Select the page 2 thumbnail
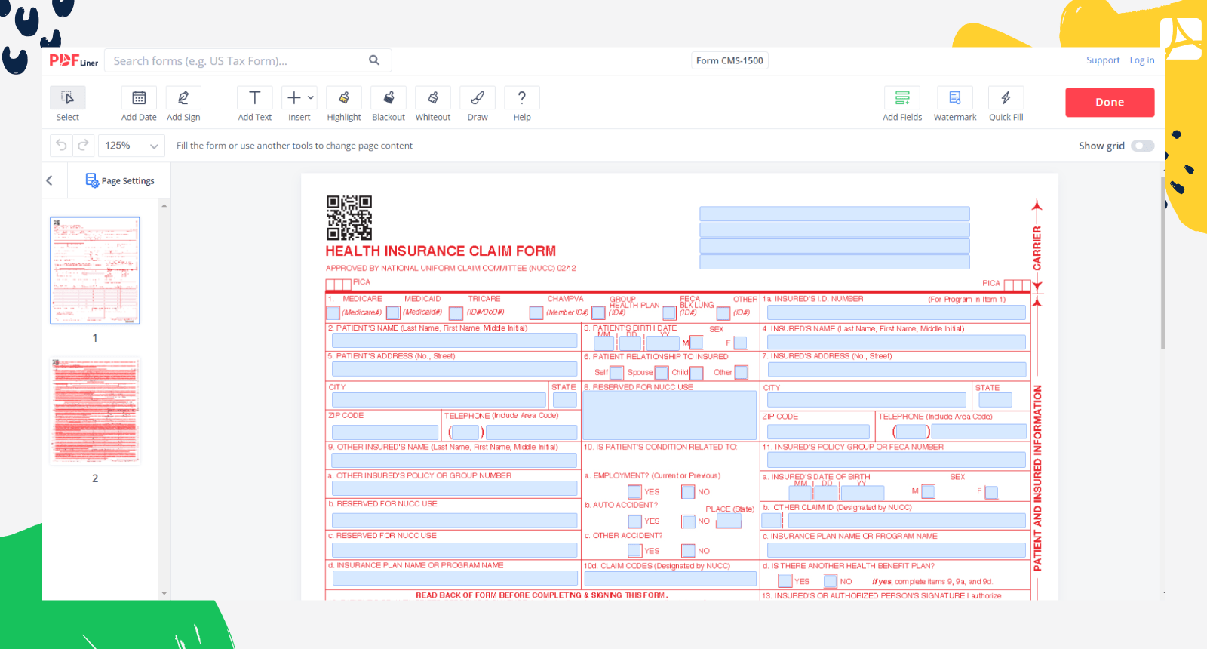Image resolution: width=1207 pixels, height=649 pixels. 95,411
